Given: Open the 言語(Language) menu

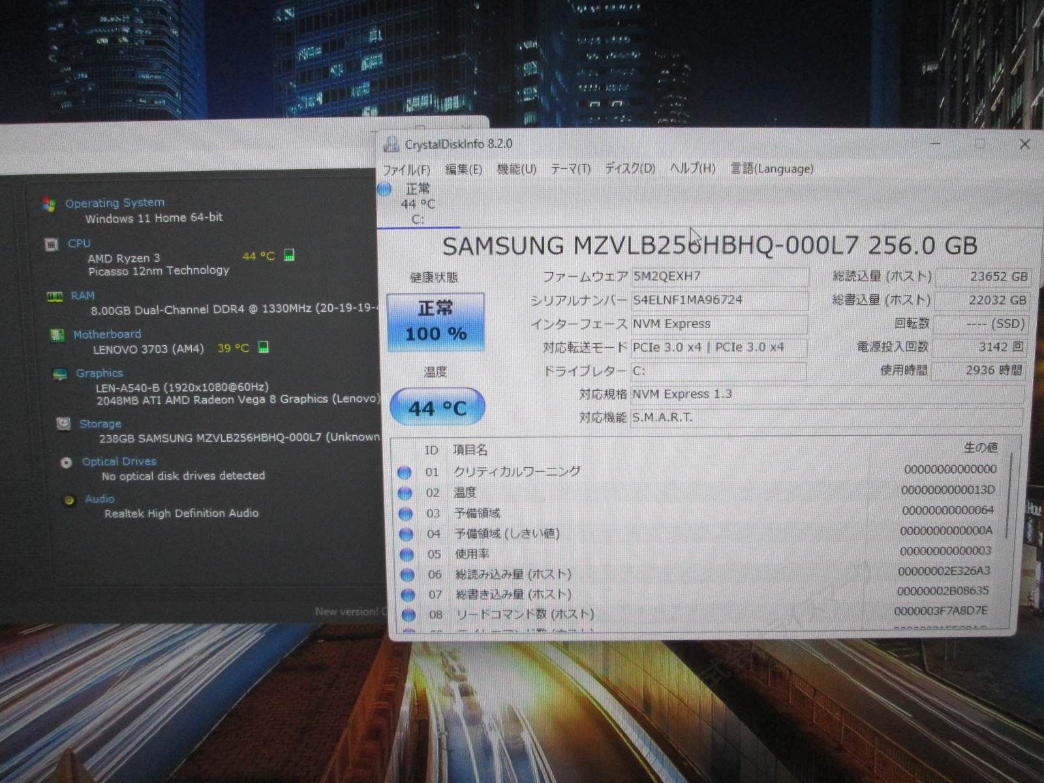Looking at the screenshot, I should 772,168.
